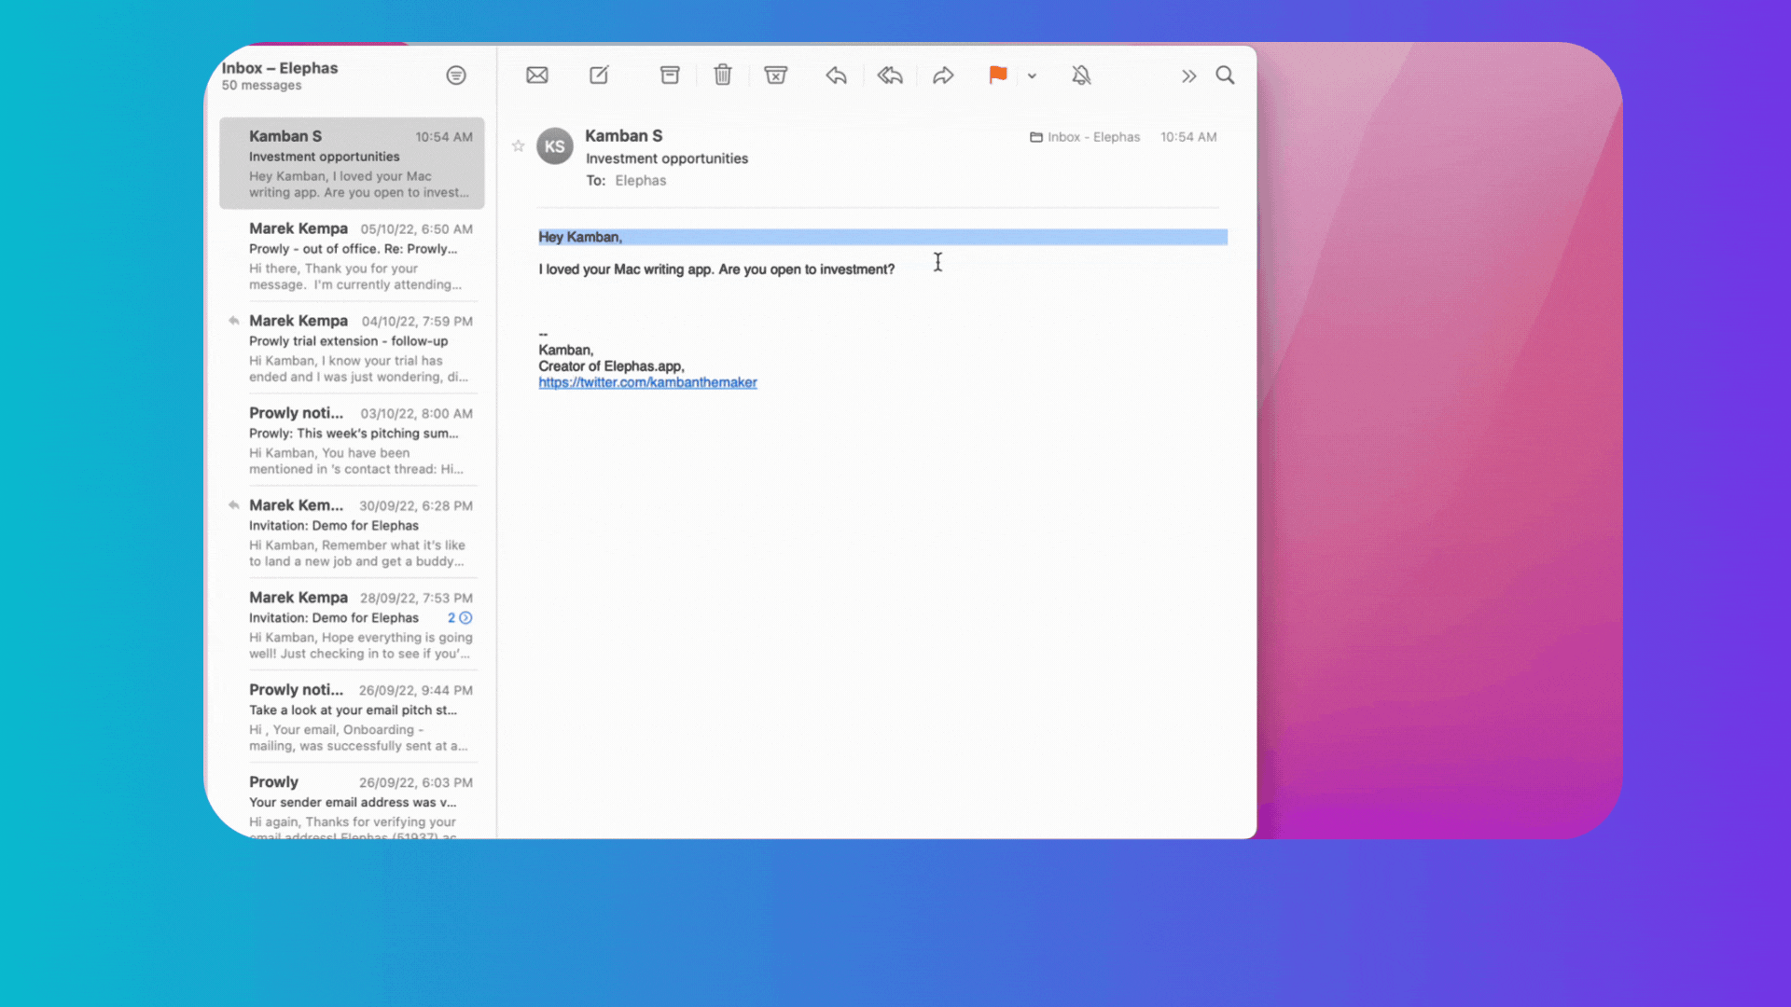Click the Investment opportunities subject line in header
Viewport: 1791px width, 1007px height.
[667, 159]
